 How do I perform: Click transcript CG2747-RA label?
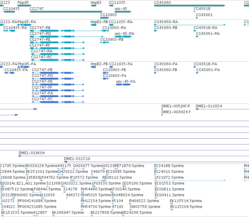[x=42, y=51]
